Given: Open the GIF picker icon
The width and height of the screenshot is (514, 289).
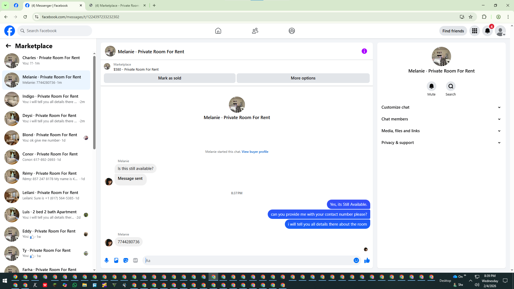Looking at the screenshot, I should point(135,260).
